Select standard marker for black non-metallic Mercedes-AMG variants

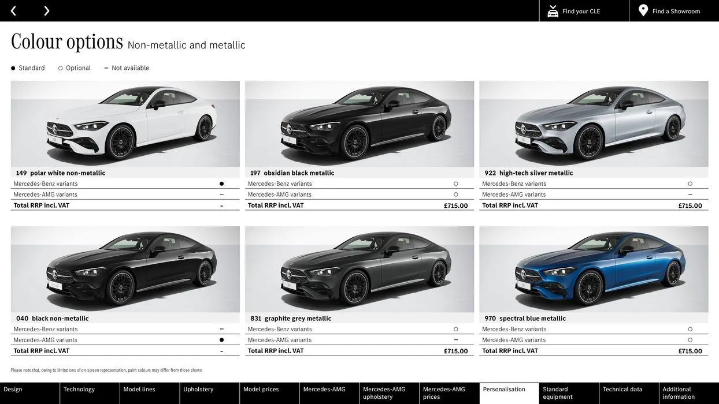pos(221,340)
